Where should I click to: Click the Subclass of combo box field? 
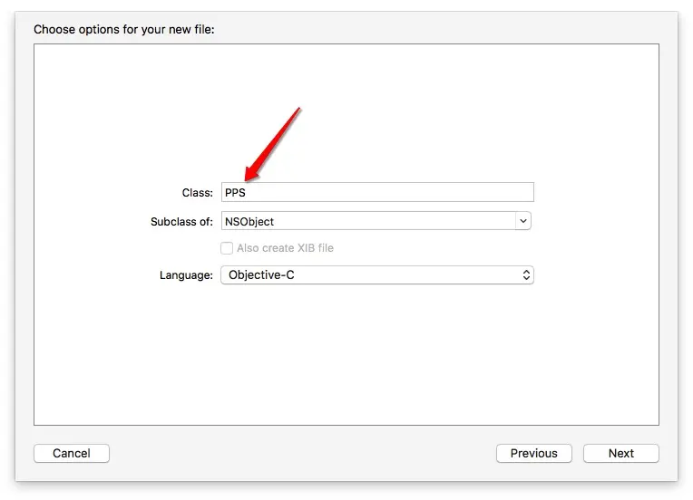click(x=367, y=221)
